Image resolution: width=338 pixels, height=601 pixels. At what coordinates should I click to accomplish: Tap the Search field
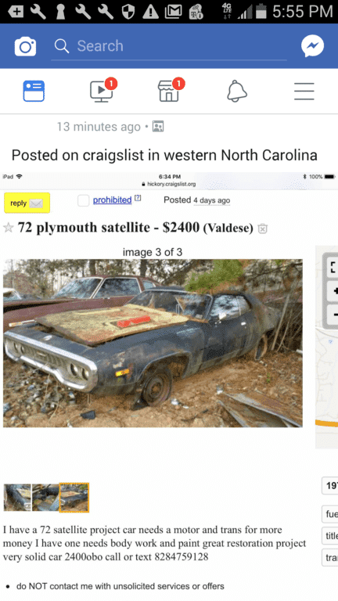pyautogui.click(x=169, y=46)
